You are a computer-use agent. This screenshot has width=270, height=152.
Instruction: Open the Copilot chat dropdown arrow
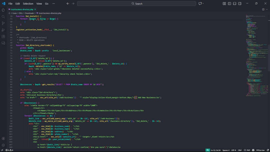pos(204,3)
